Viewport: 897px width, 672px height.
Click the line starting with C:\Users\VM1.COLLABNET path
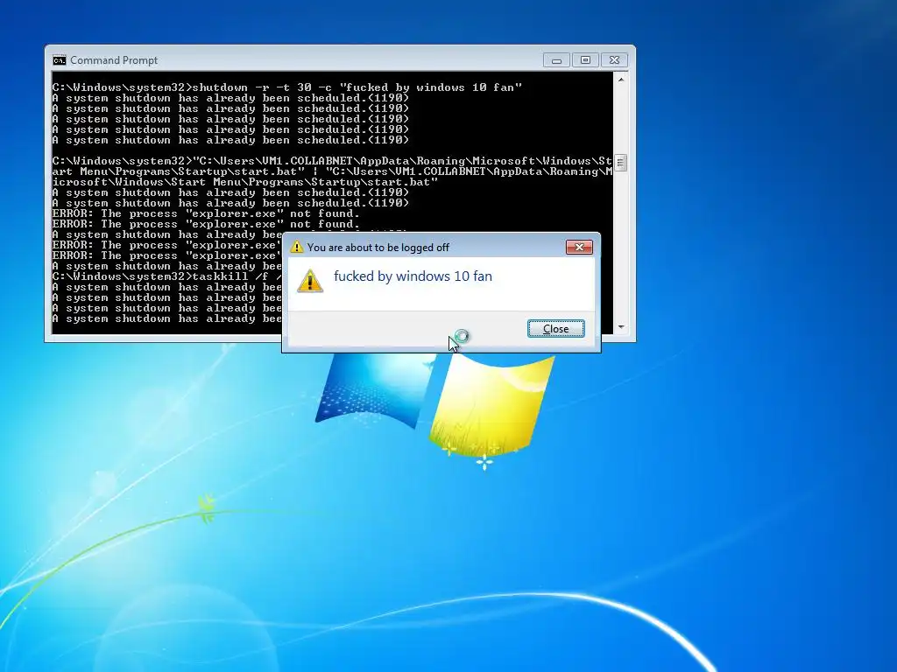(332, 161)
